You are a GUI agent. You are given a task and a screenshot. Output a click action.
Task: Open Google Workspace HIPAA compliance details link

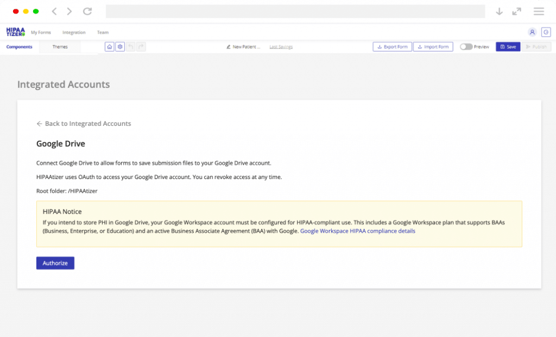coord(357,231)
